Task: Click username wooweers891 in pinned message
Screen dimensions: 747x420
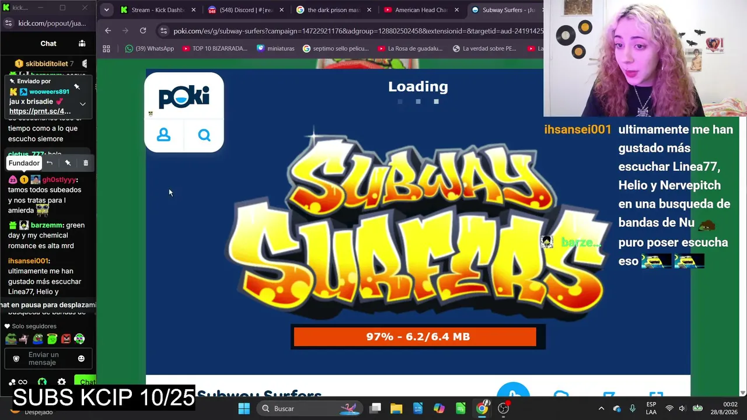Action: tap(49, 92)
